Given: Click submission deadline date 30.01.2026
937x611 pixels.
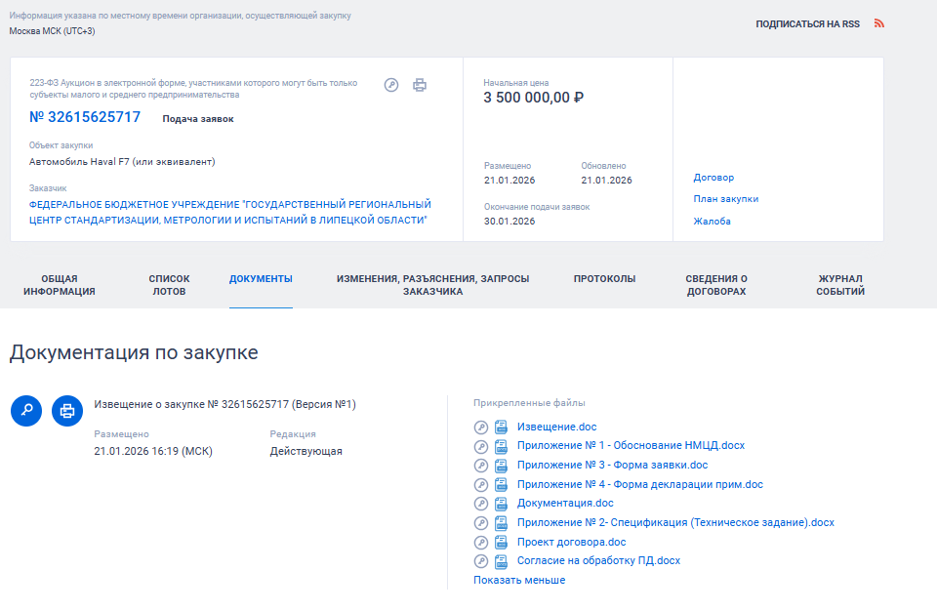Looking at the screenshot, I should point(509,222).
